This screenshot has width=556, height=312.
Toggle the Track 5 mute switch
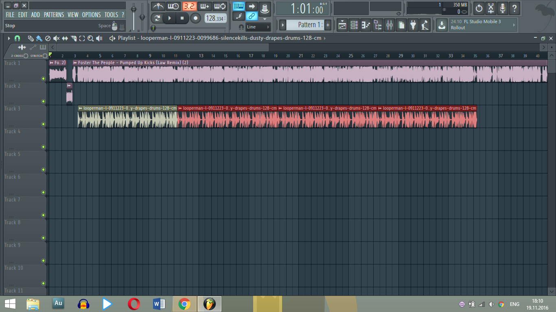point(43,170)
